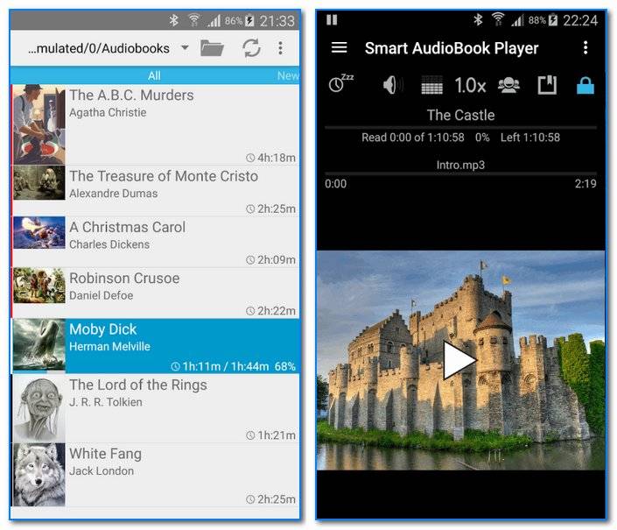Image resolution: width=617 pixels, height=530 pixels.
Task: Click the Agatha Christie author name
Action: 108,113
